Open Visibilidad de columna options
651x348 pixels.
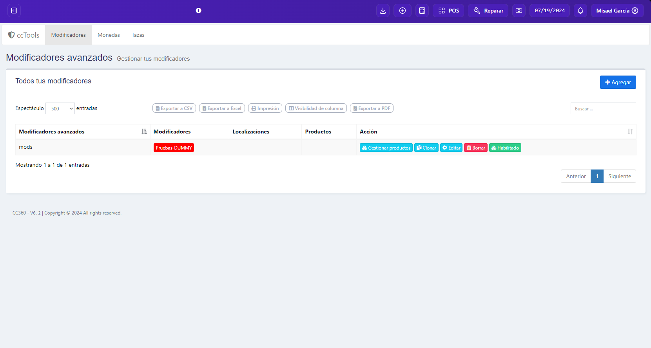[x=316, y=108]
